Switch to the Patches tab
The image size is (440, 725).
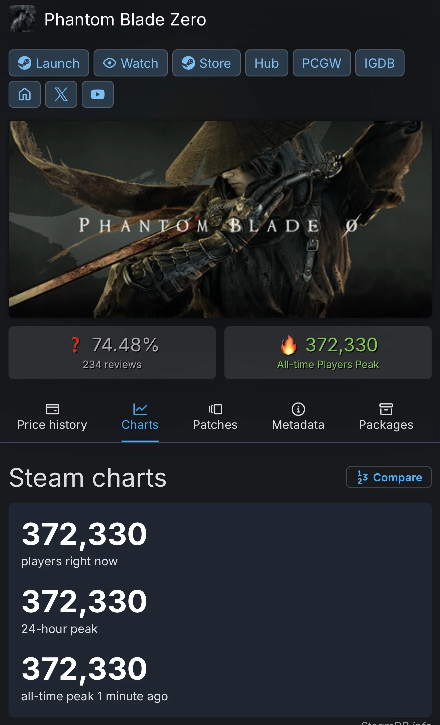point(215,417)
